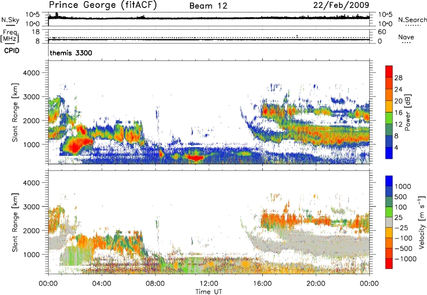This screenshot has width=427, height=295.
Task: Select the '16:00' time axis label
Action: tap(262, 284)
